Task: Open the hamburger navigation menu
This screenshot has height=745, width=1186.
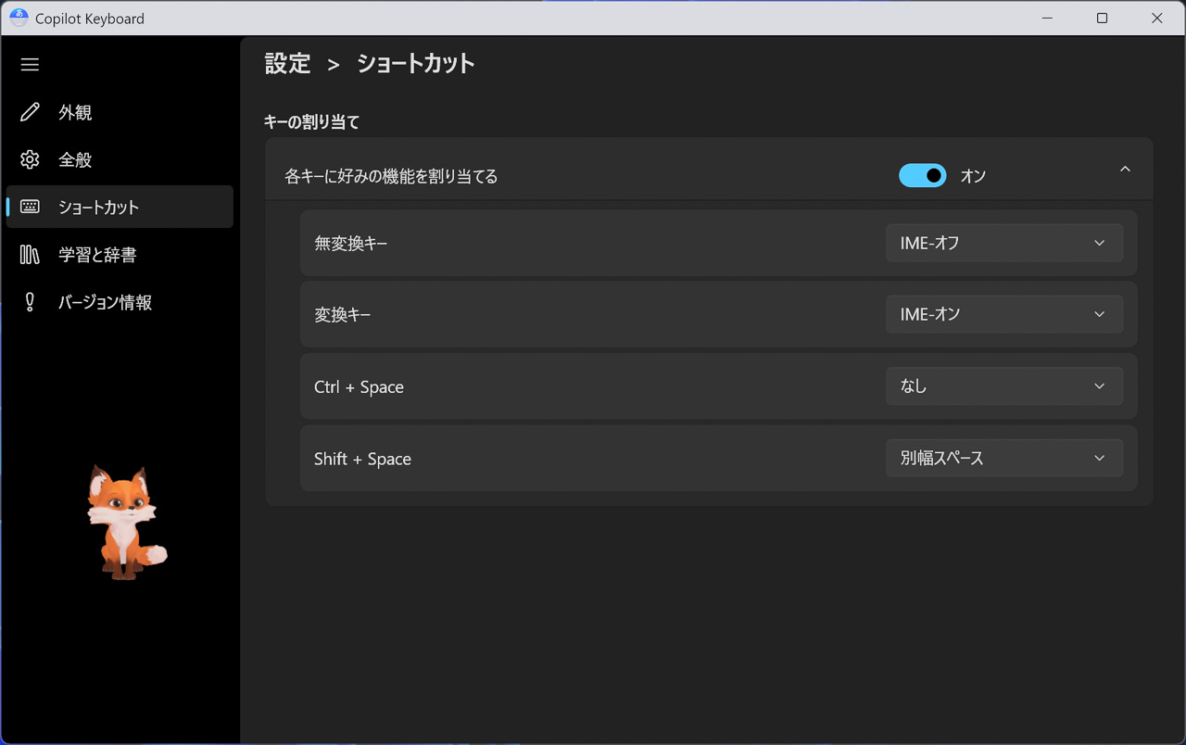Action: 30,65
